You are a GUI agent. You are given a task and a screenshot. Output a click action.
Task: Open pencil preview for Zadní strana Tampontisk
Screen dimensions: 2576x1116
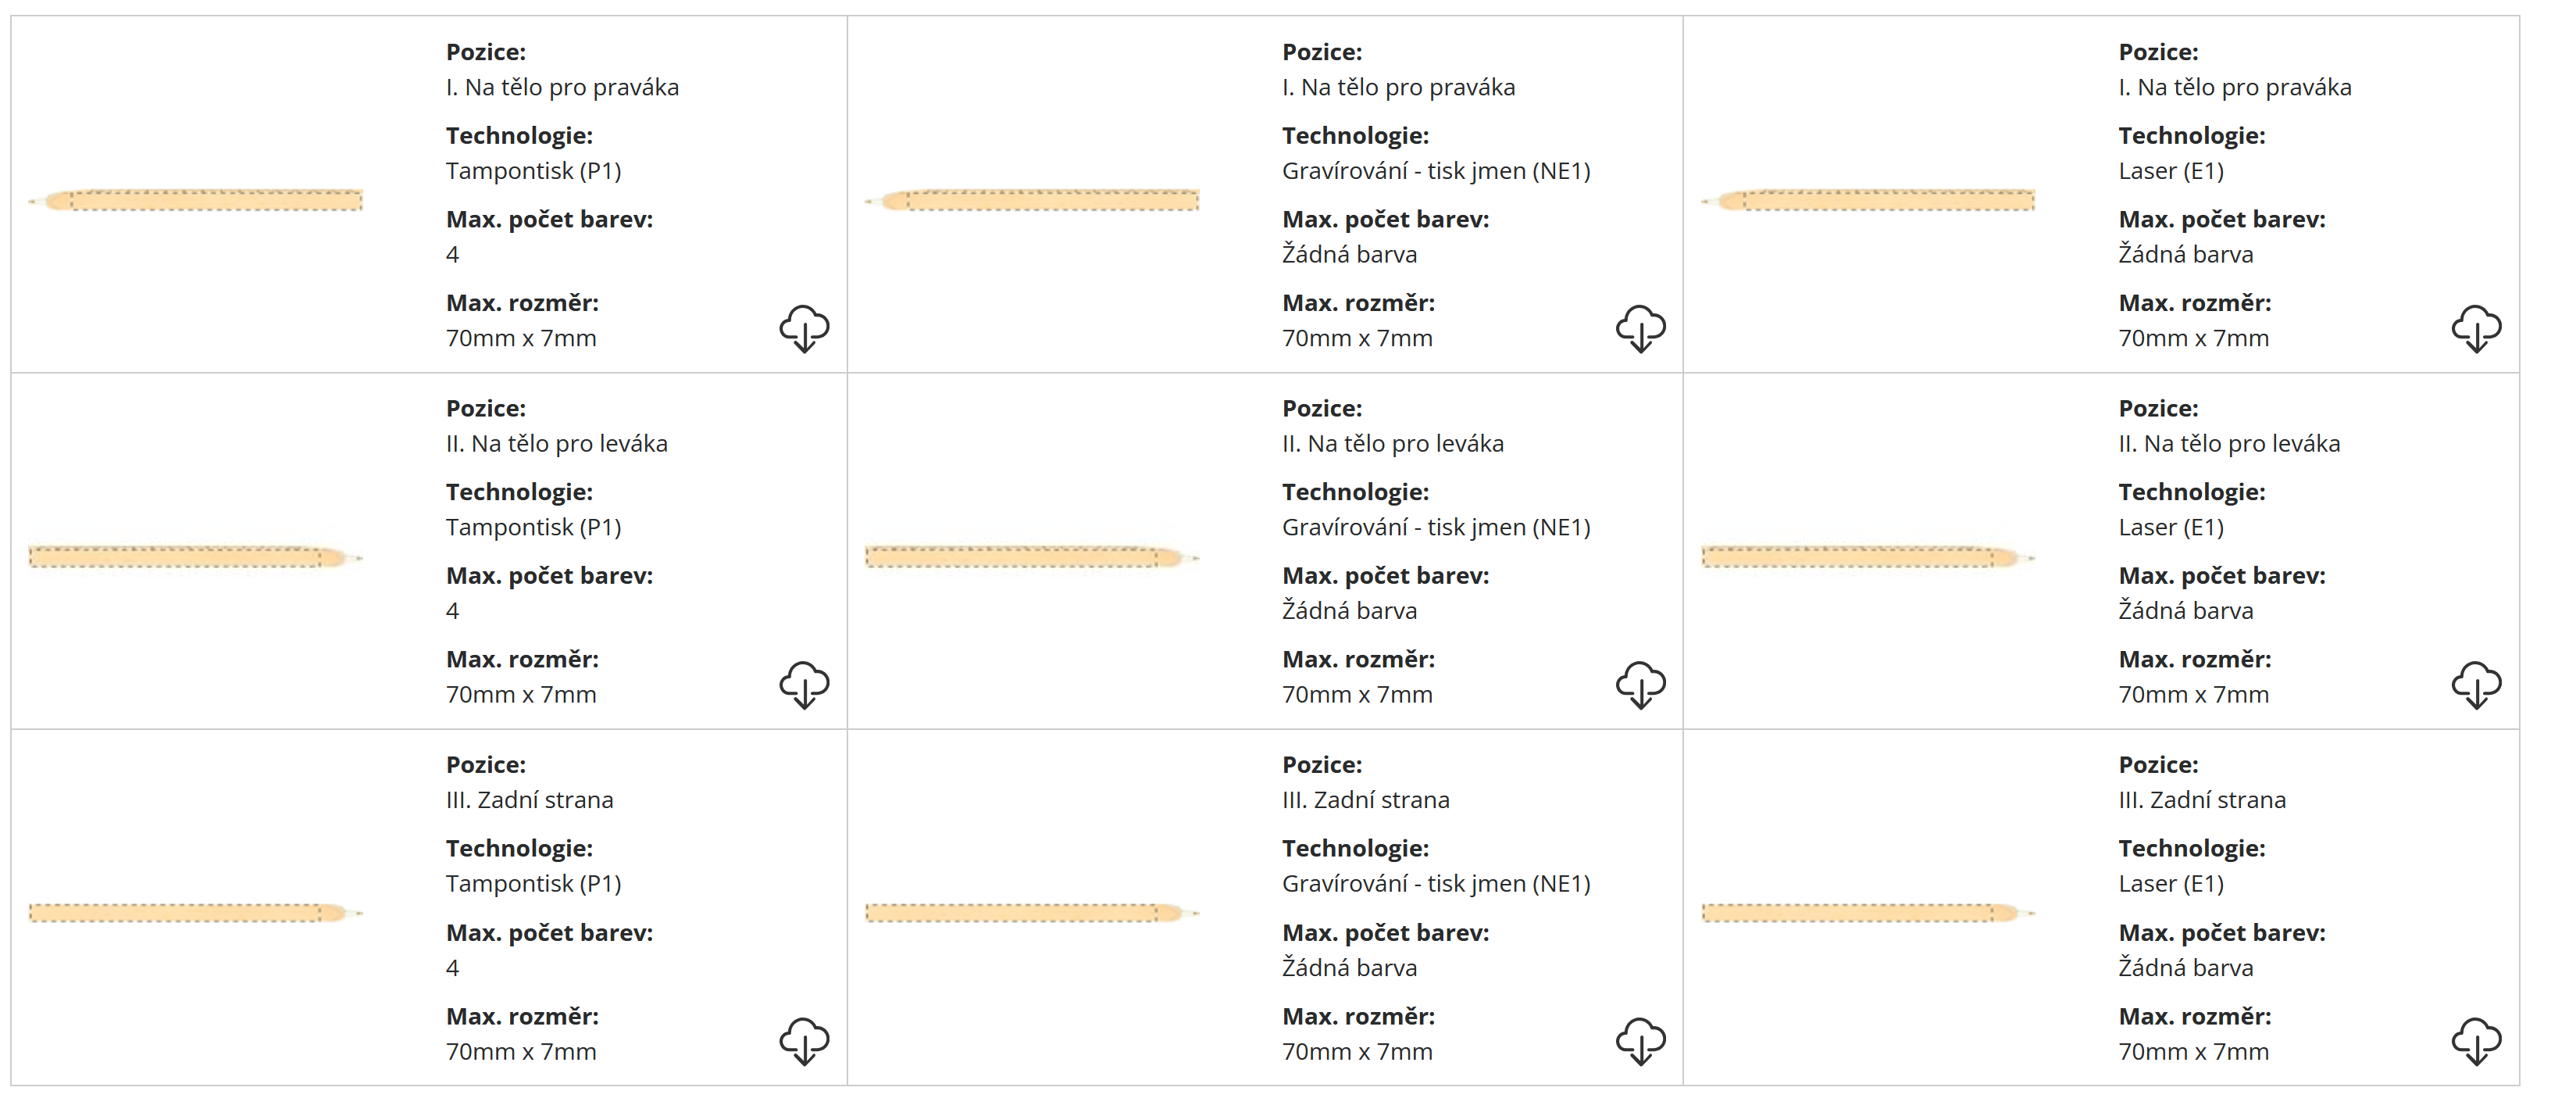click(x=196, y=913)
